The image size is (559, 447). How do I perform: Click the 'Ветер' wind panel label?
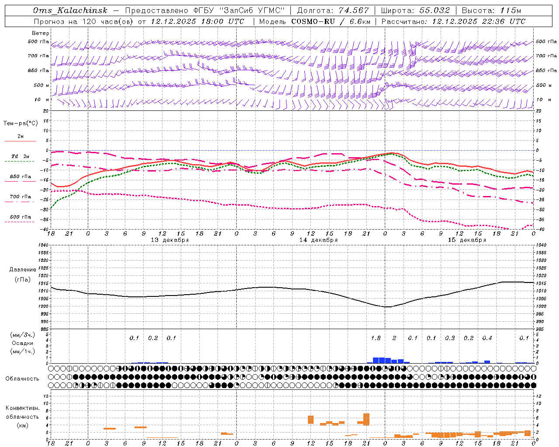click(41, 33)
